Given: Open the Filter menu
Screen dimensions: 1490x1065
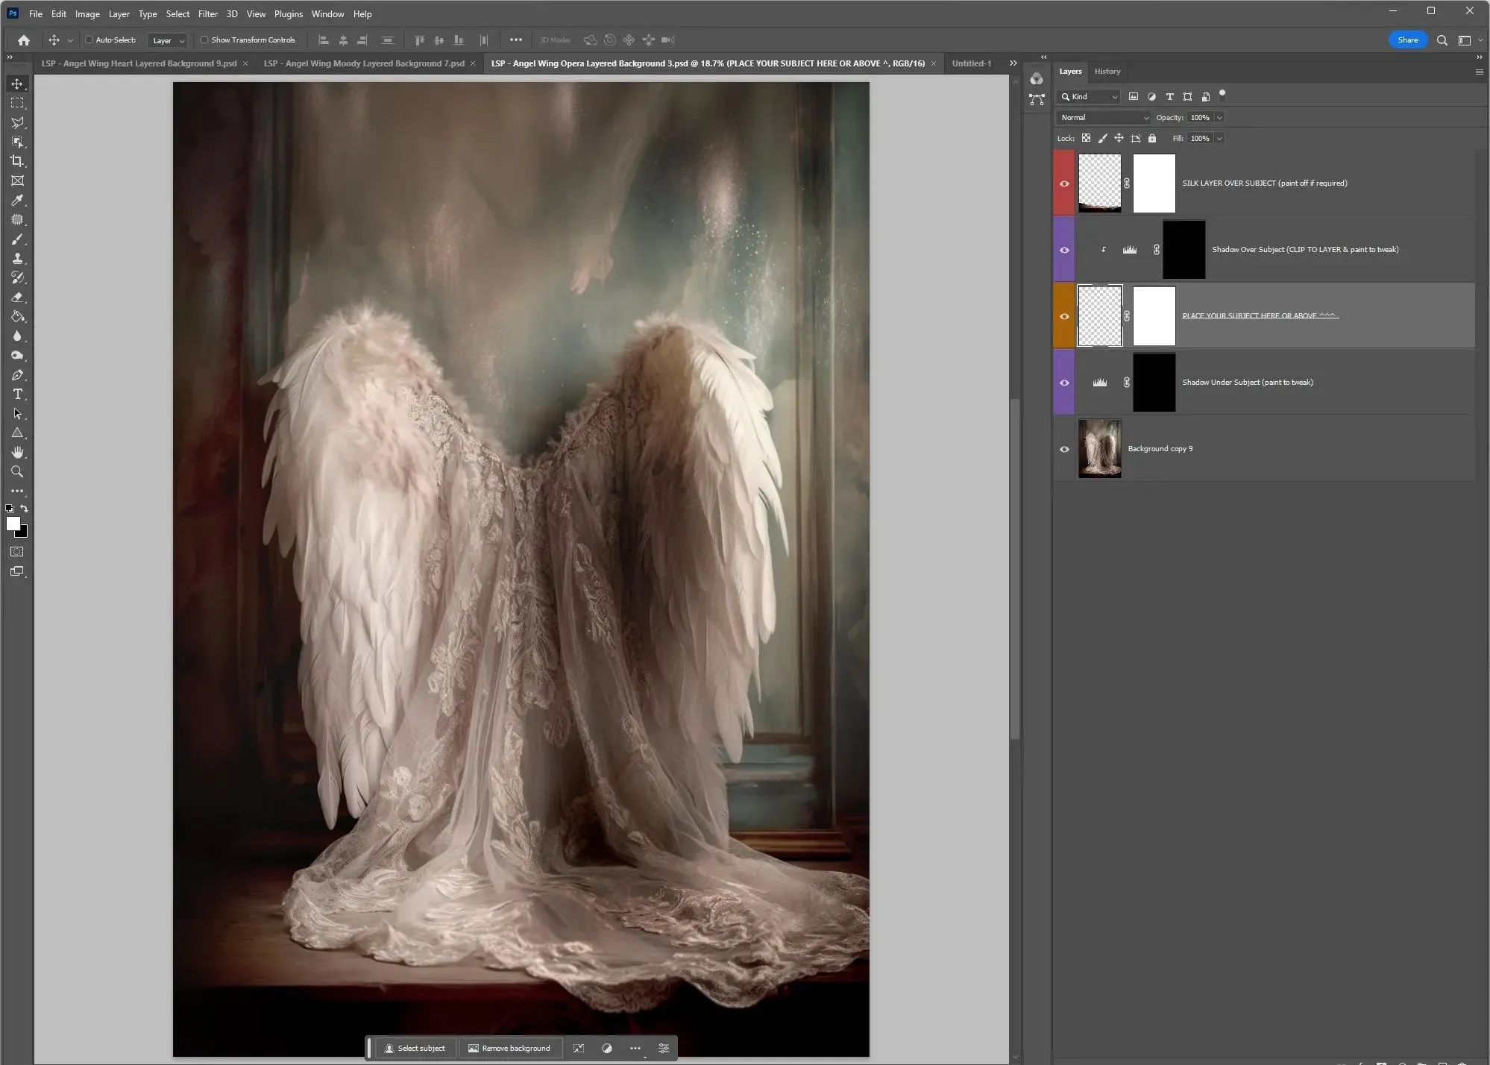Looking at the screenshot, I should coord(207,14).
